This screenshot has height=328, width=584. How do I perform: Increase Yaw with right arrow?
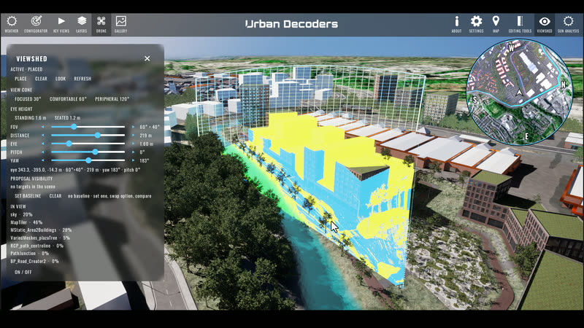click(134, 160)
